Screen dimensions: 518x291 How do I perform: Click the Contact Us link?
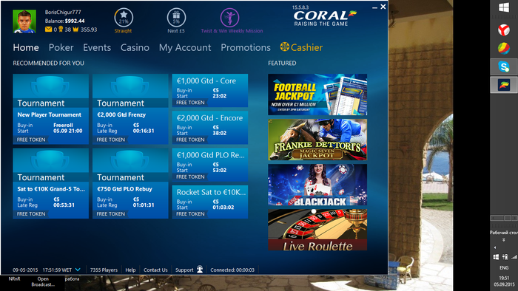coord(155,270)
